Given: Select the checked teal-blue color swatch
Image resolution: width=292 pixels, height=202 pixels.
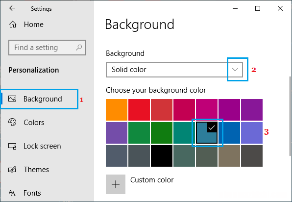Looking at the screenshot, I should [x=207, y=133].
